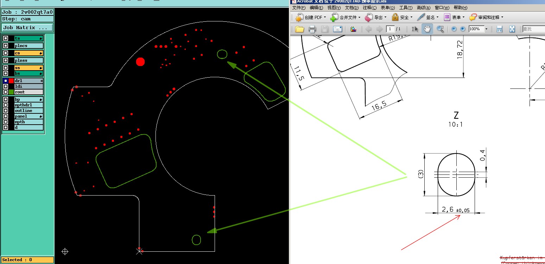Expand the 审阅和注释 dropdown arrow
This screenshot has width=545, height=264.
click(502, 17)
